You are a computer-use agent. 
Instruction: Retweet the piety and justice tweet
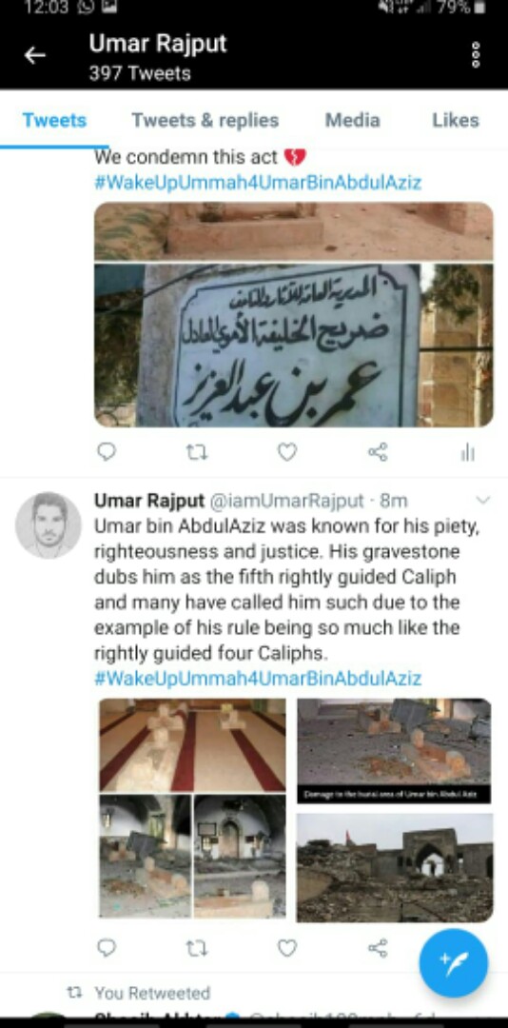click(x=197, y=948)
